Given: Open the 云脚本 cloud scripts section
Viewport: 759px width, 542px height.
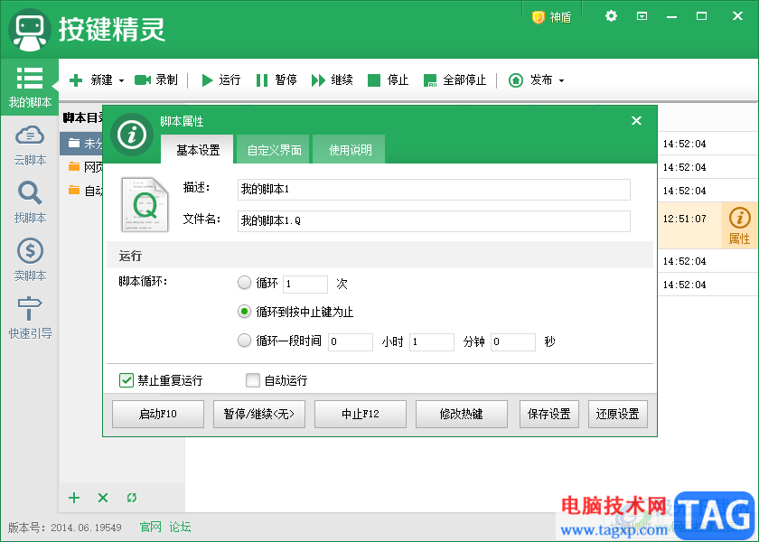Looking at the screenshot, I should [x=30, y=145].
